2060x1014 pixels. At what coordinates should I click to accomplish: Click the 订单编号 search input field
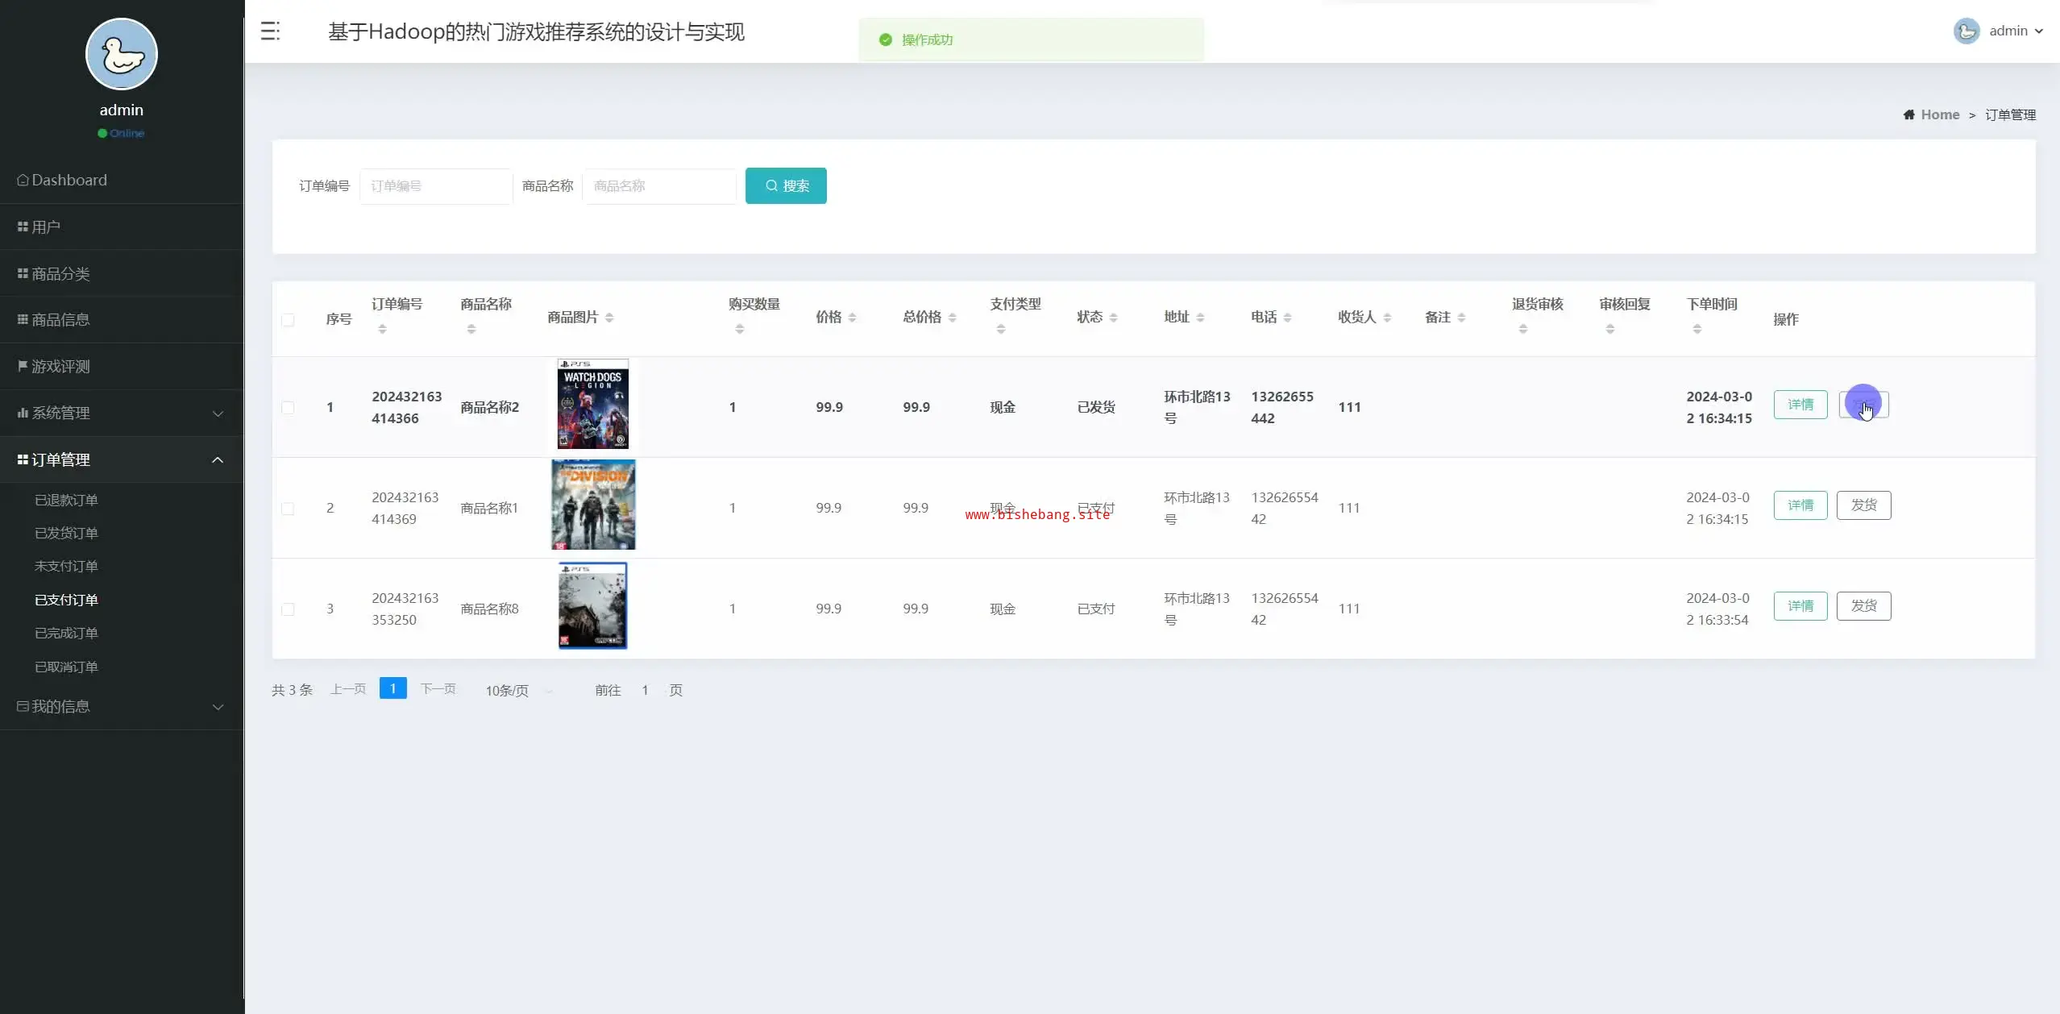pos(435,186)
